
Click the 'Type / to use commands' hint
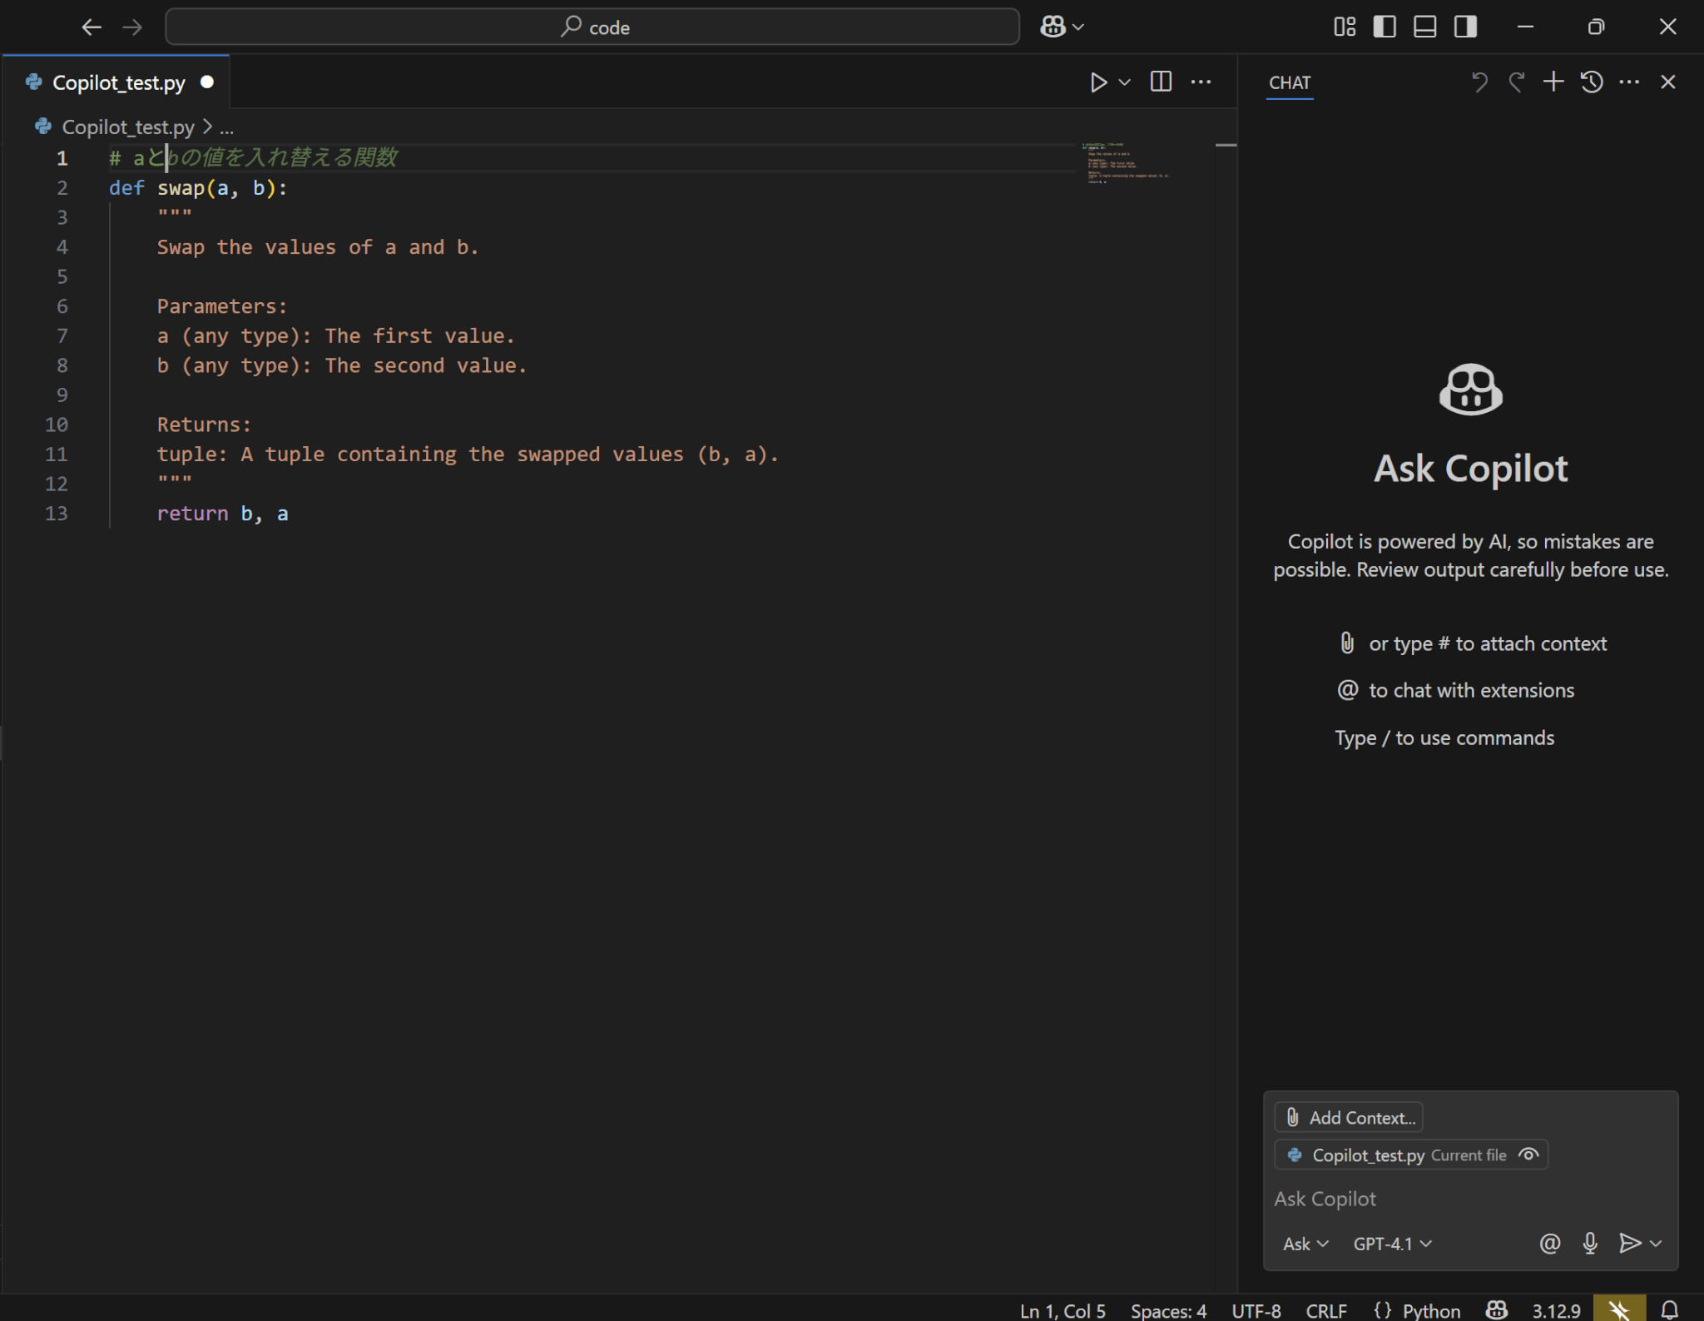pyautogui.click(x=1444, y=737)
